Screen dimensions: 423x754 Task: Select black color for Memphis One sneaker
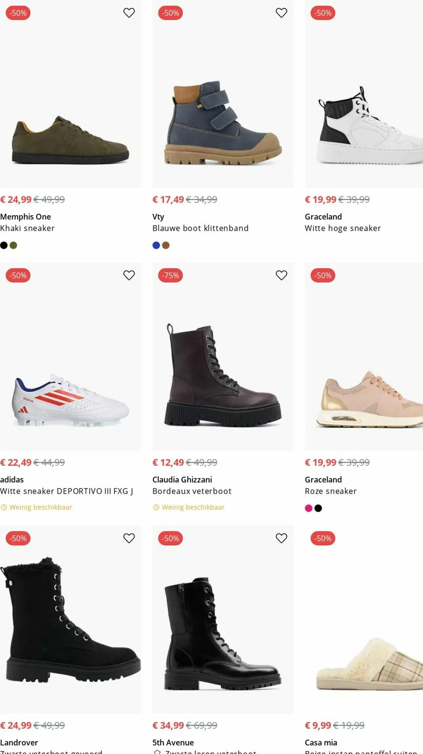[4, 245]
